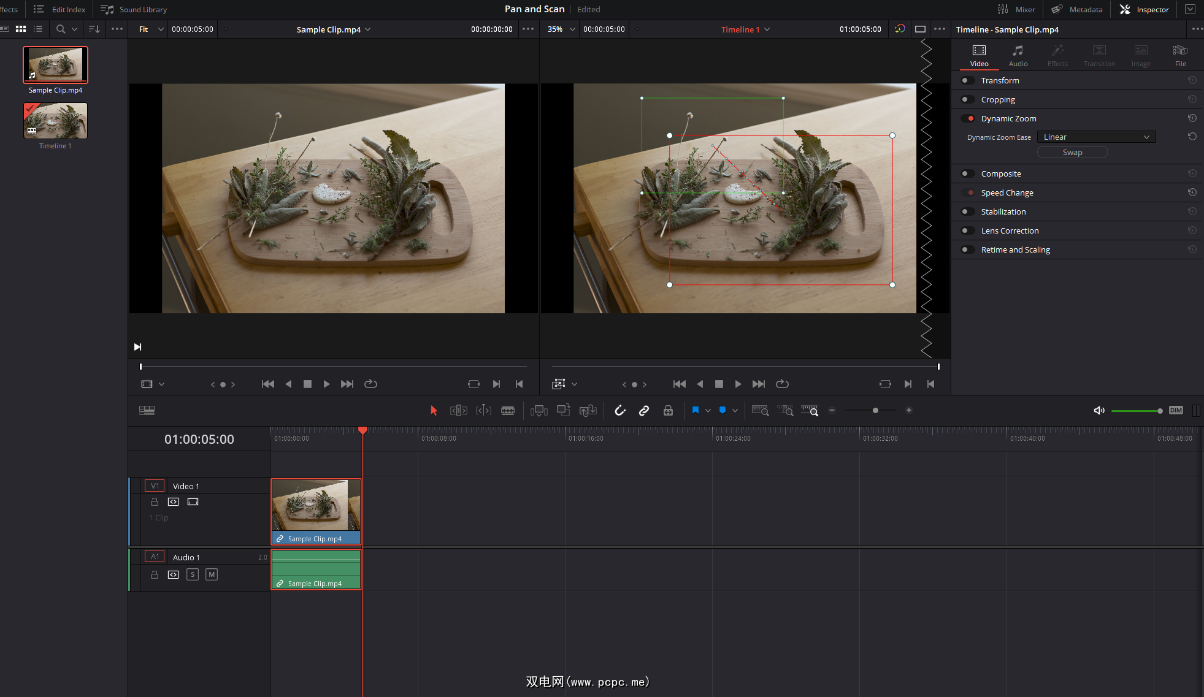This screenshot has width=1204, height=697.
Task: Click the blue Flag icon
Action: click(695, 410)
